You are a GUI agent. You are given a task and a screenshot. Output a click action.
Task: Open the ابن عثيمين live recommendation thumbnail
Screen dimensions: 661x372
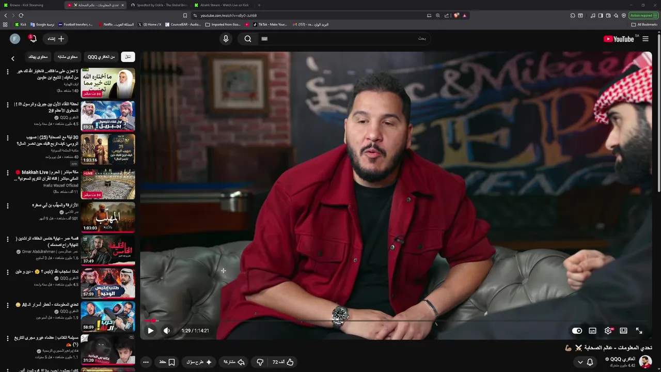108,83
